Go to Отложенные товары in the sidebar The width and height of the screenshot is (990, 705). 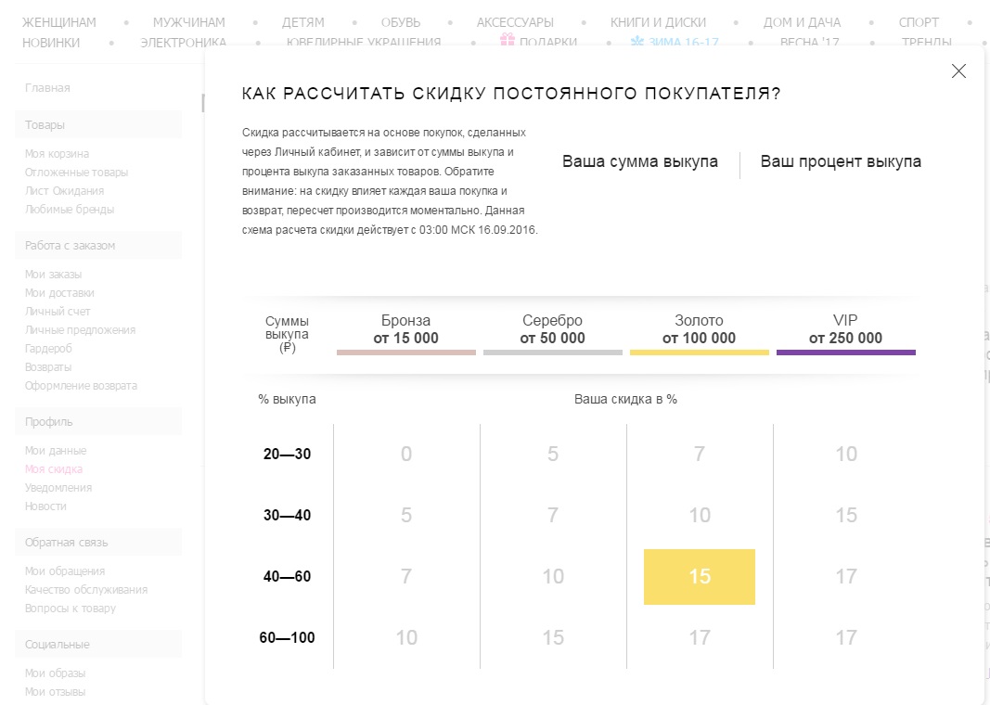point(77,173)
